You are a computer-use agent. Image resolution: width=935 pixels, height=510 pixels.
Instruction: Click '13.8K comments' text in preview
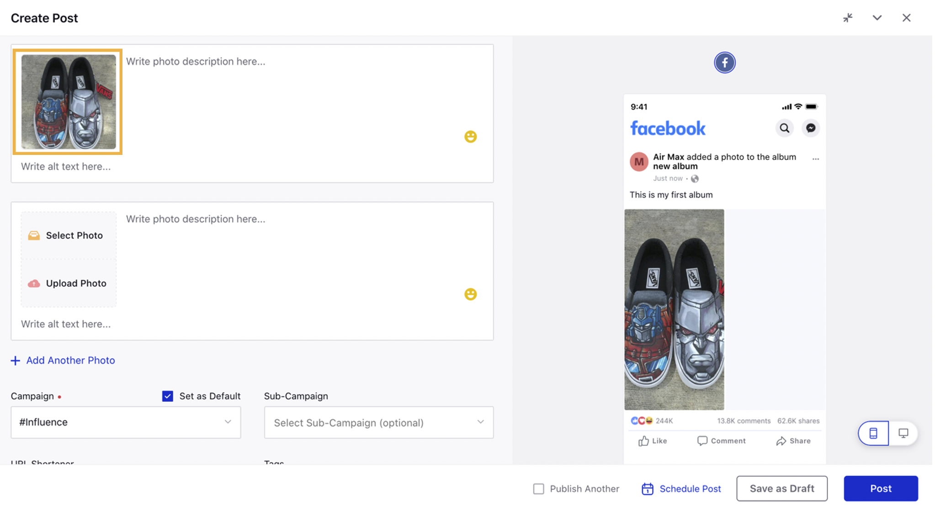[x=744, y=421]
